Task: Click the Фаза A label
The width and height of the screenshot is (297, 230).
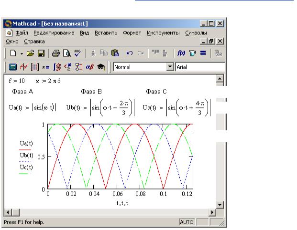Action: pyautogui.click(x=22, y=92)
